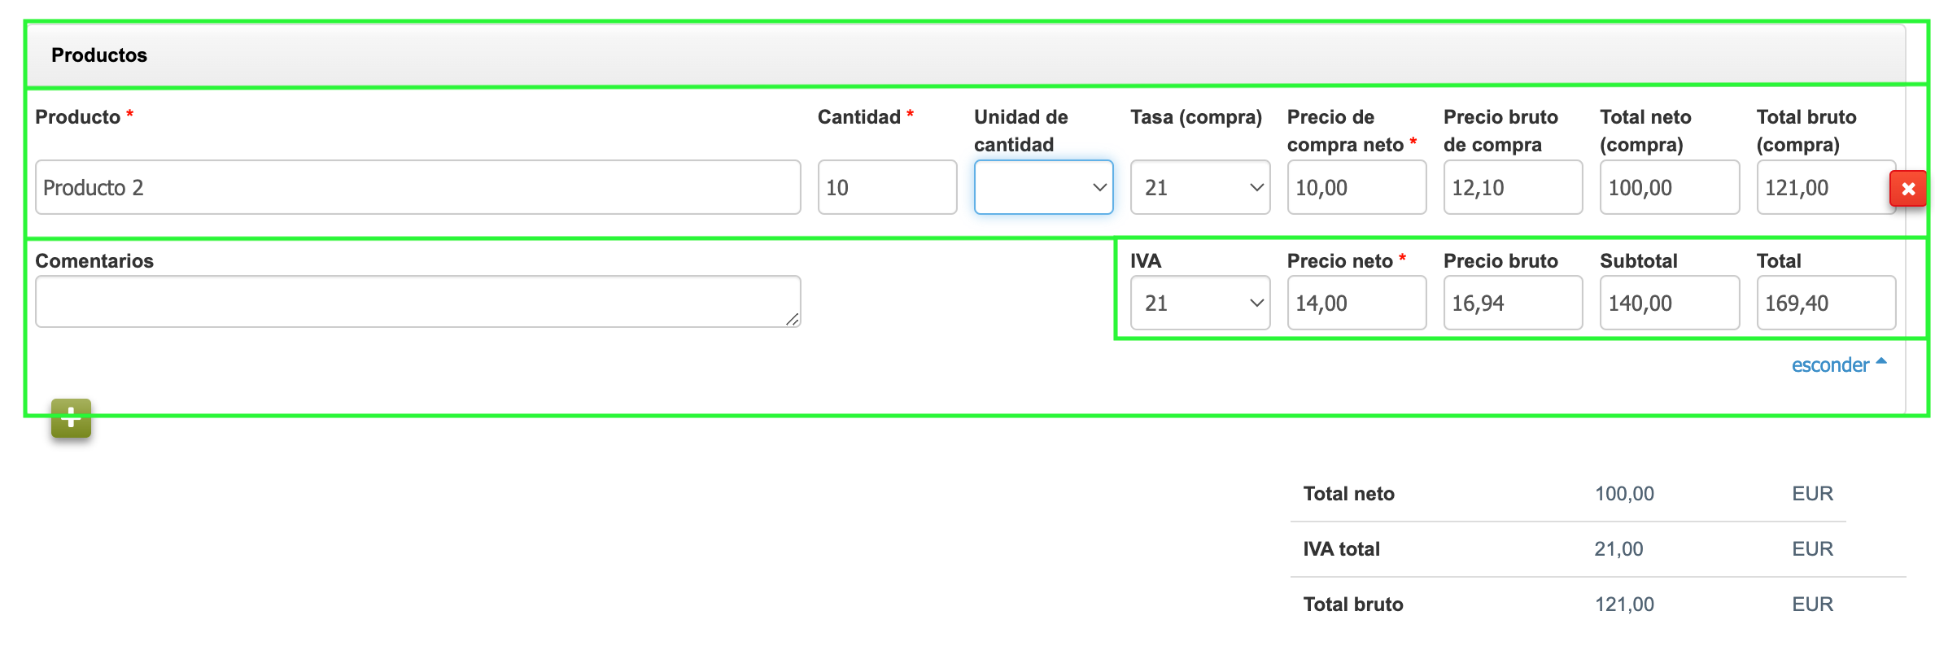This screenshot has width=1935, height=646.
Task: Focus the Cantidad input field
Action: (x=887, y=188)
